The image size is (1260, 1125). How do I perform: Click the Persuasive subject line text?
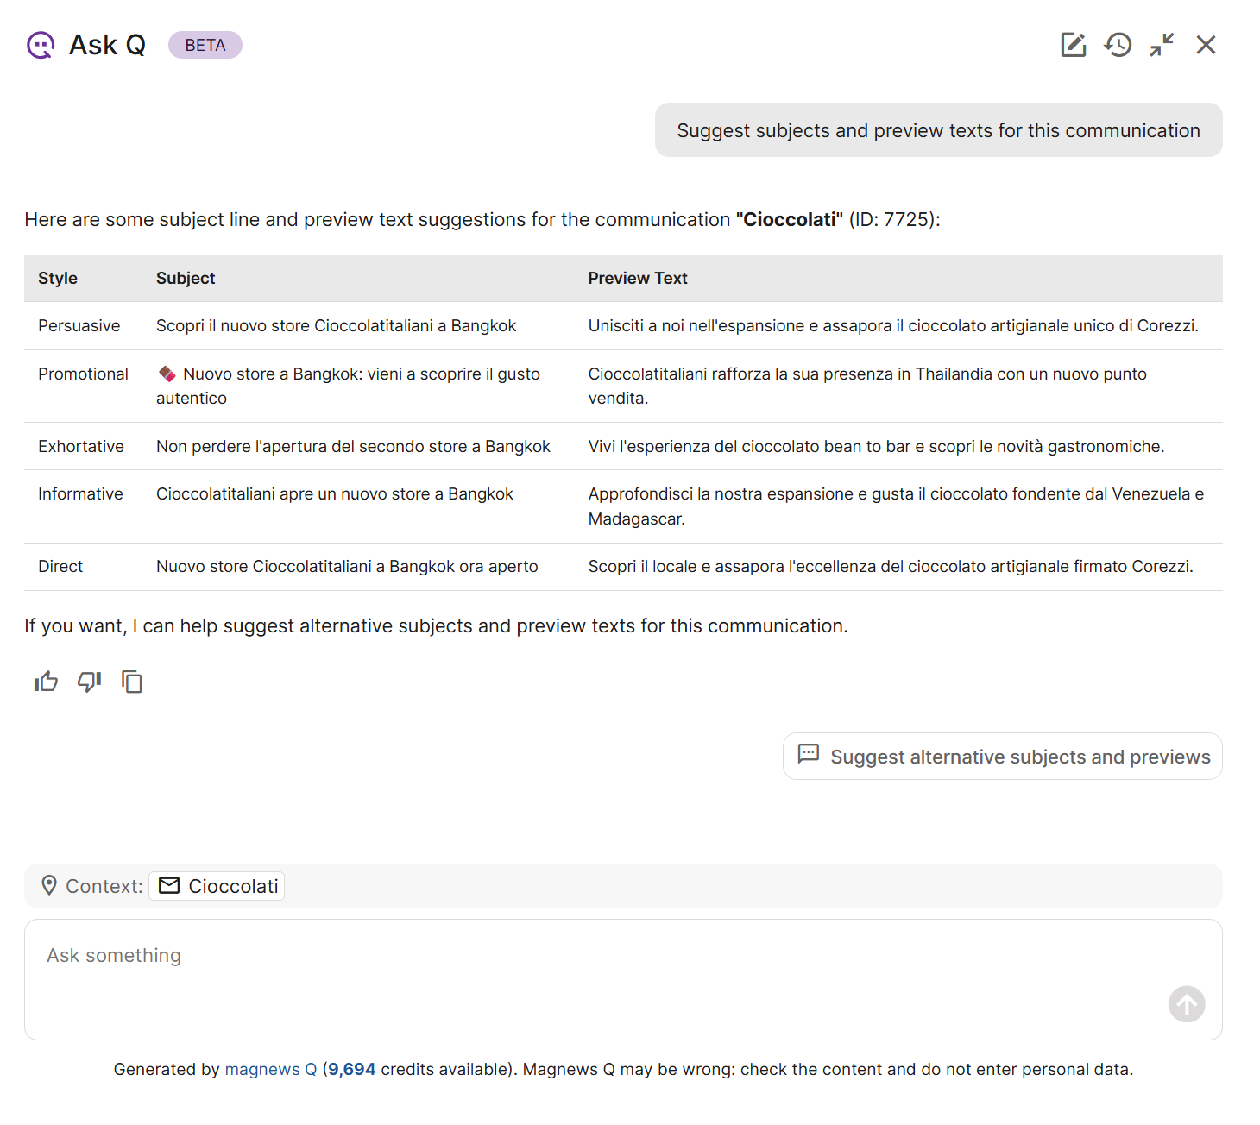336,326
